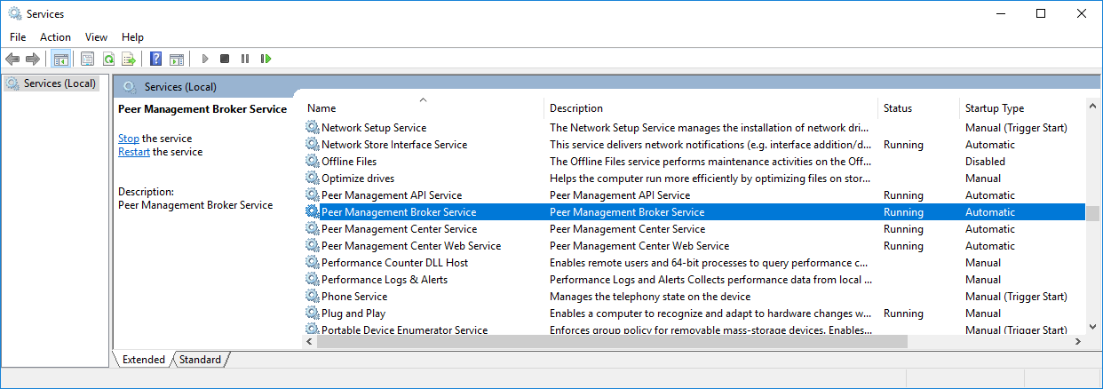Switch to the Standard tab
The width and height of the screenshot is (1103, 389).
[200, 360]
